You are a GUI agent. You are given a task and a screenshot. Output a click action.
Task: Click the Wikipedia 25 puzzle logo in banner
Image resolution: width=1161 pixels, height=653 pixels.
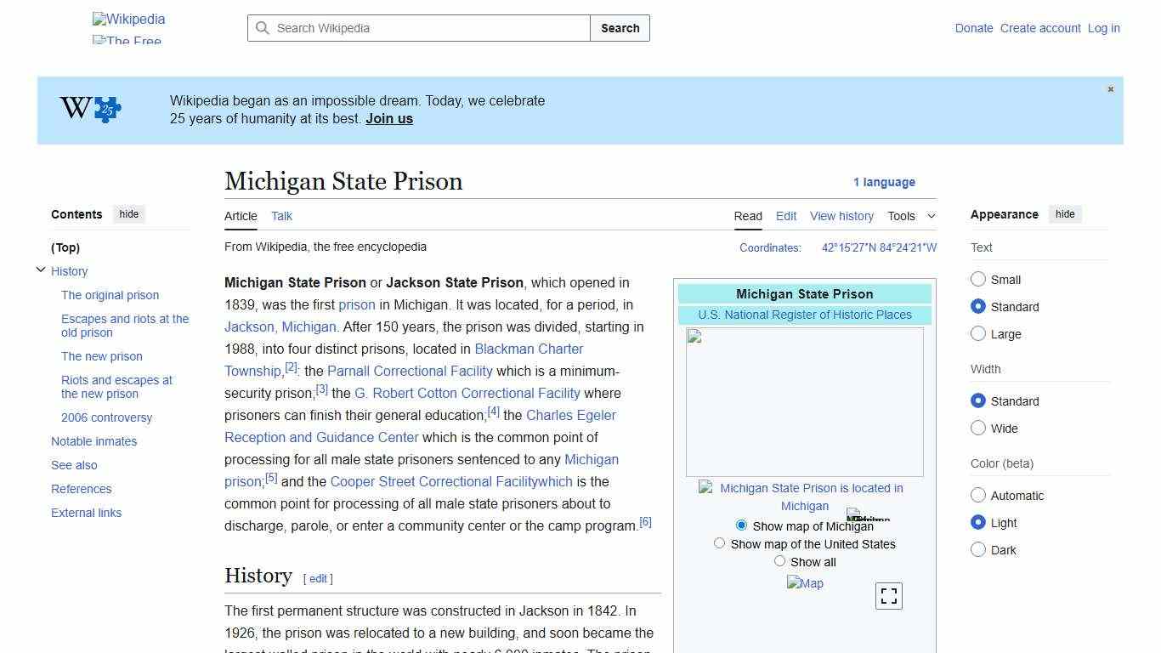click(x=88, y=109)
